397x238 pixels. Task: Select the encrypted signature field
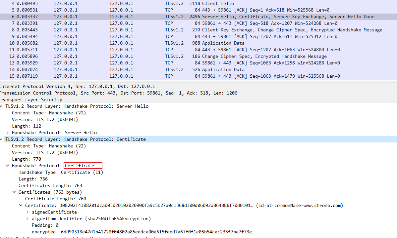point(143,232)
